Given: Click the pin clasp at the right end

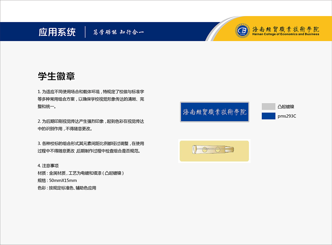Looking at the screenshot, I should click(231, 149).
